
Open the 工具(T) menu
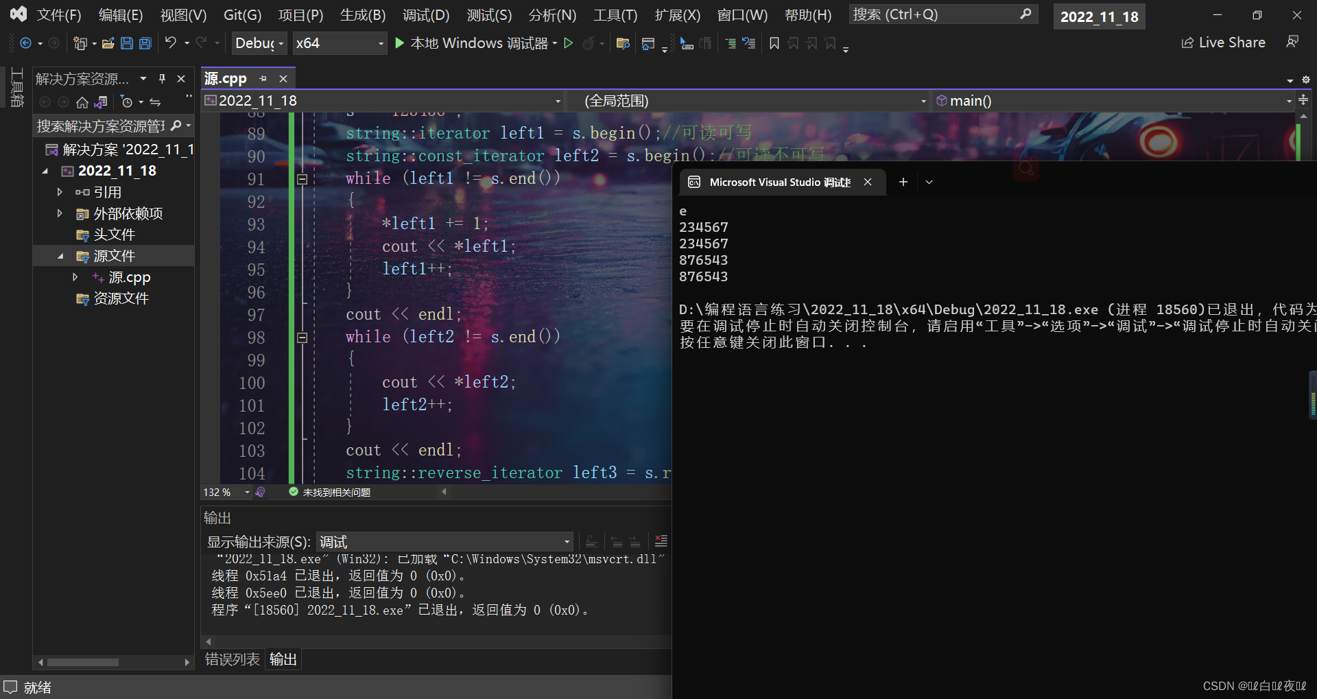pos(615,15)
